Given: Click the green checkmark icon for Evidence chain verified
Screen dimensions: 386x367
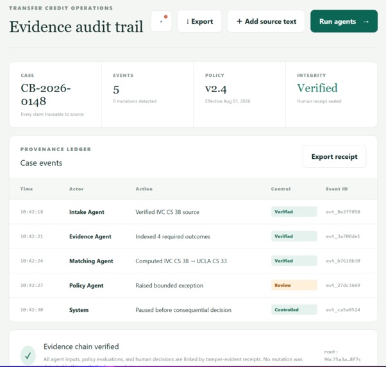Looking at the screenshot, I should click(x=28, y=355).
